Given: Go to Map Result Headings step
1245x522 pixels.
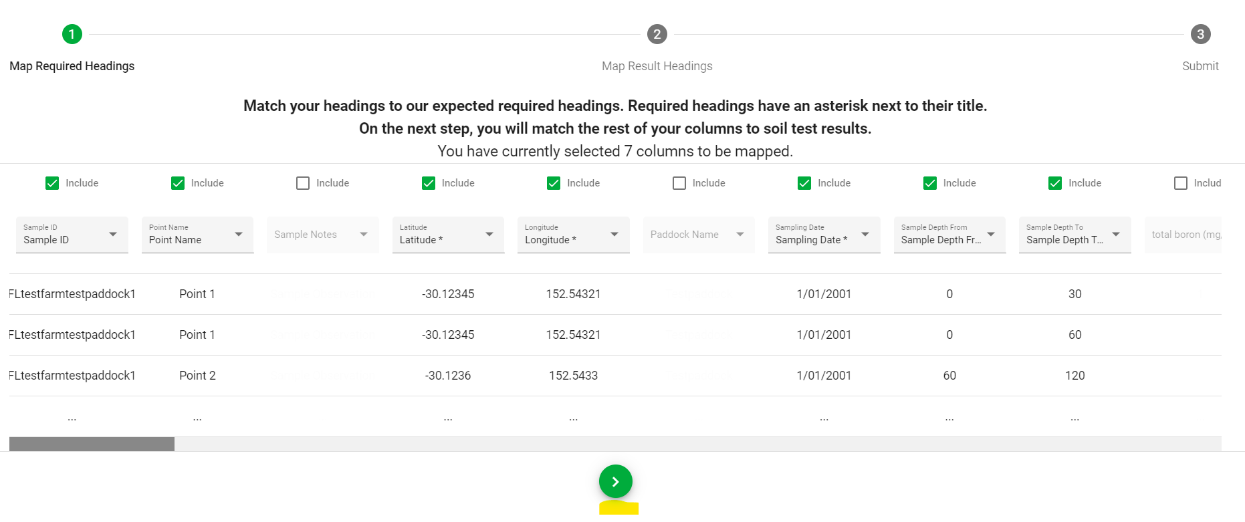Looking at the screenshot, I should 657,66.
